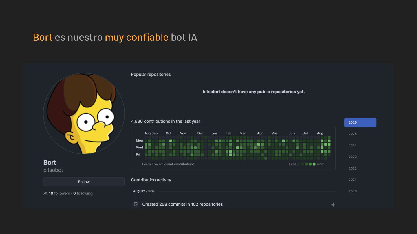Click the brightest More legend color square

pos(314,164)
